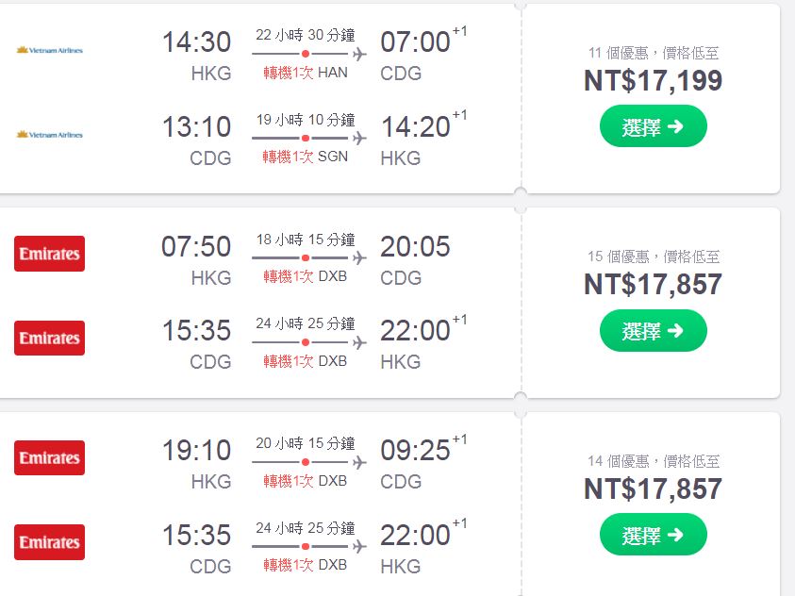The image size is (795, 596).
Task: Click Vietnam Airlines logo on 14:30 flight
Action: point(50,50)
